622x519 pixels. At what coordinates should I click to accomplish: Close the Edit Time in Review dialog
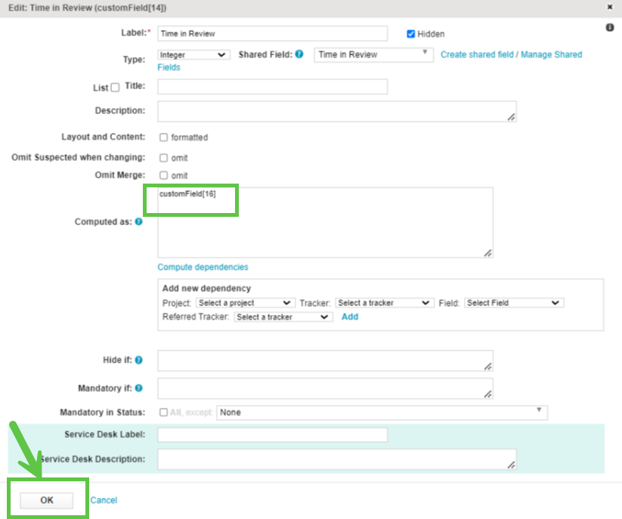coord(610,7)
